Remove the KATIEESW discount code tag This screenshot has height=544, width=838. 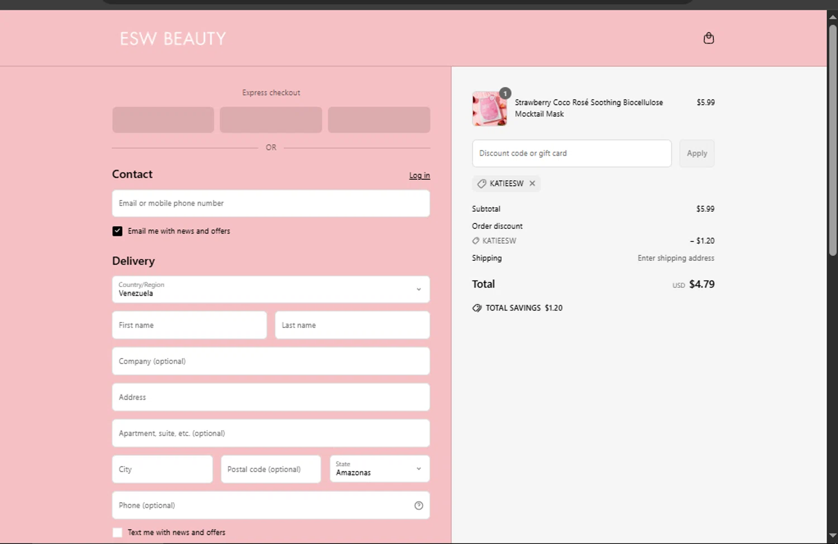pos(532,183)
